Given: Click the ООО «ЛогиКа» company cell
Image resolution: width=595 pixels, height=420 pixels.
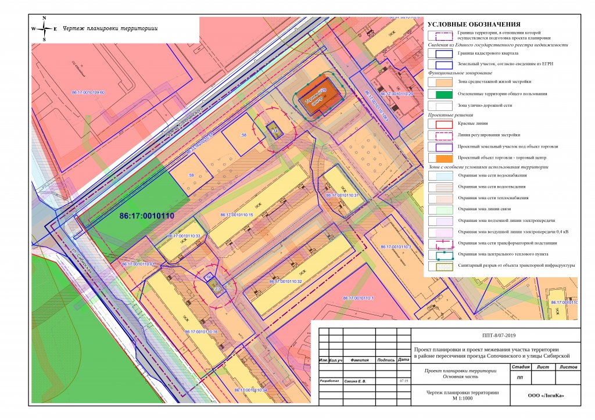Looking at the screenshot, I should pyautogui.click(x=545, y=396).
